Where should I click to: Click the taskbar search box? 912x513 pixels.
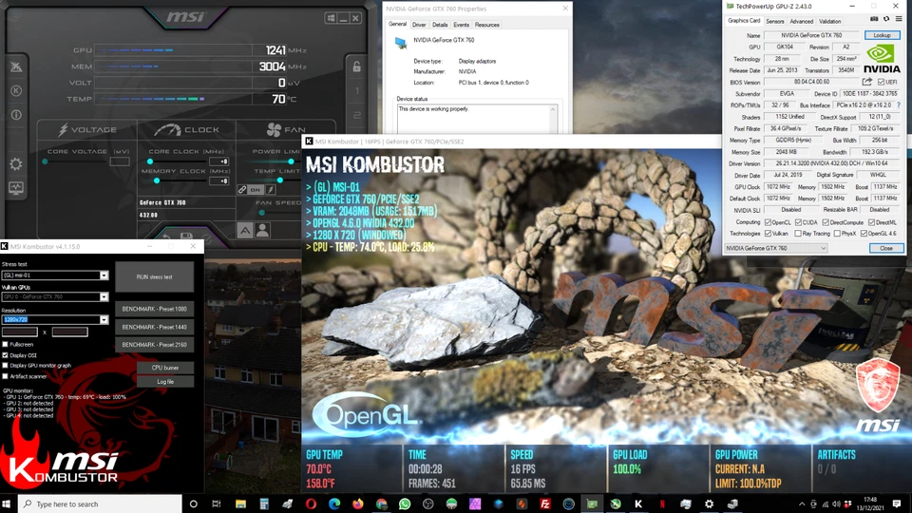point(100,503)
